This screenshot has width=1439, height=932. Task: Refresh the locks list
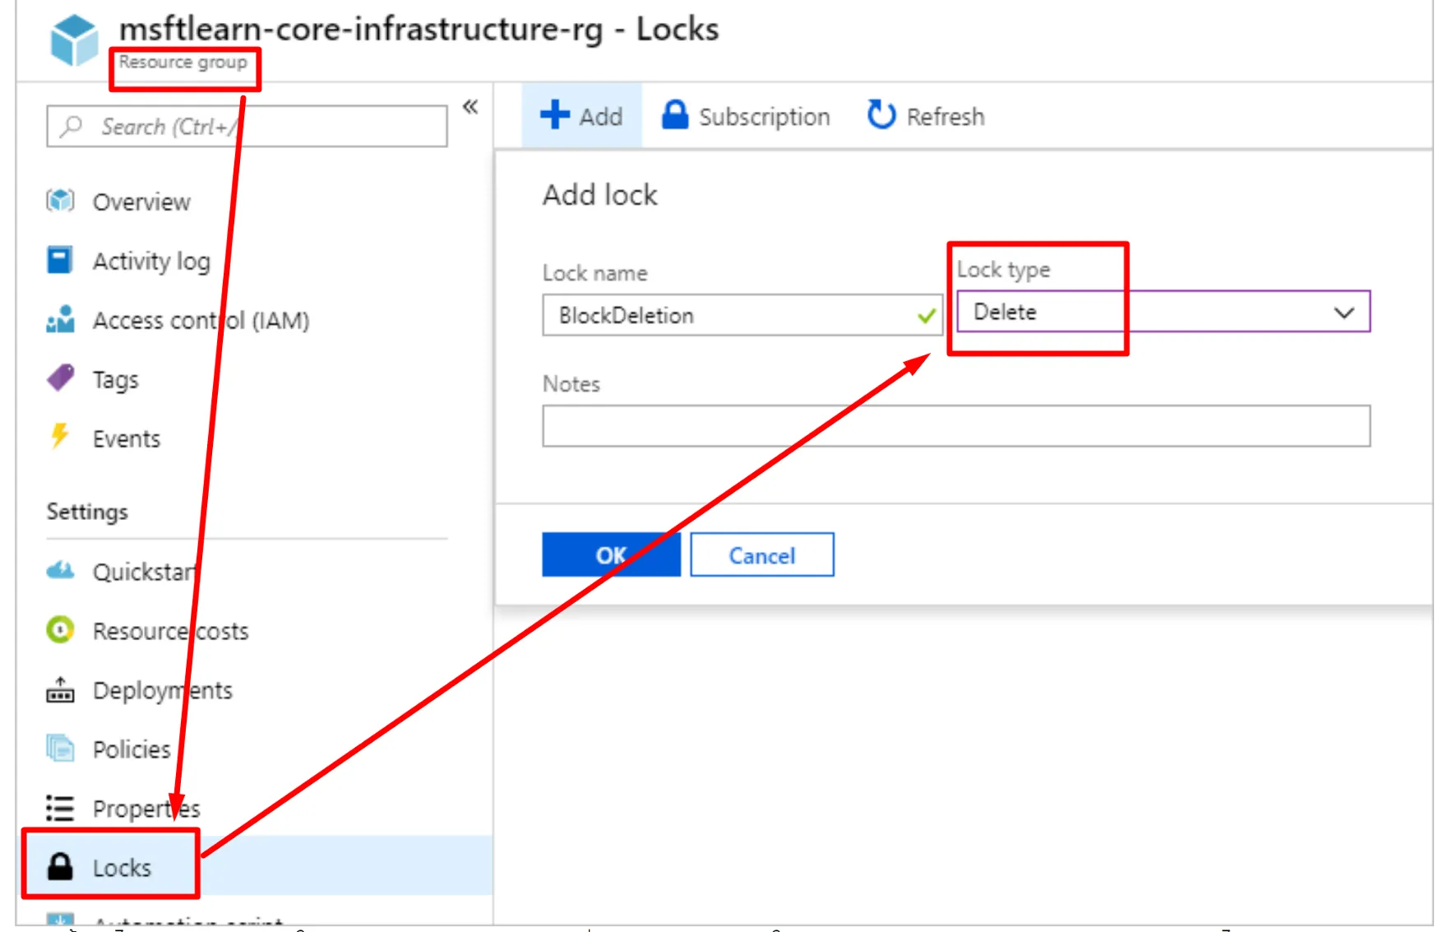(926, 116)
